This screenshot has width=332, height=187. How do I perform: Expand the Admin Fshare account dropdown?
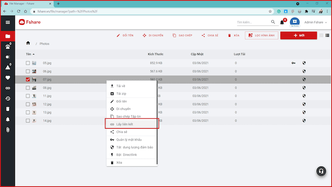316,22
